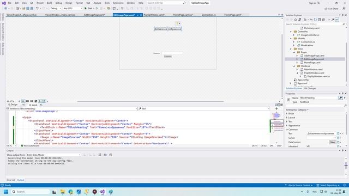Select ImageController.cs in Solution Explorer

(310, 35)
